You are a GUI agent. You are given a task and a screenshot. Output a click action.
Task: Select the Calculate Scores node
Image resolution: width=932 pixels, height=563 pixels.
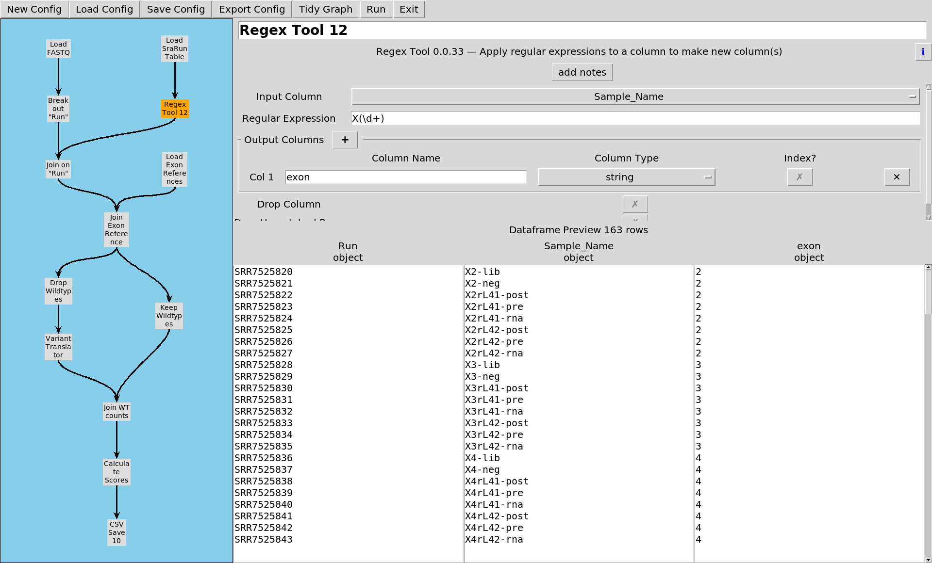(116, 472)
